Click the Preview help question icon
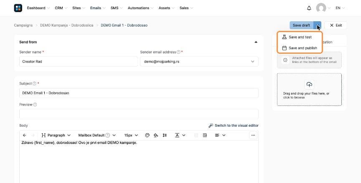This screenshot has height=183, width=361. [x=35, y=105]
